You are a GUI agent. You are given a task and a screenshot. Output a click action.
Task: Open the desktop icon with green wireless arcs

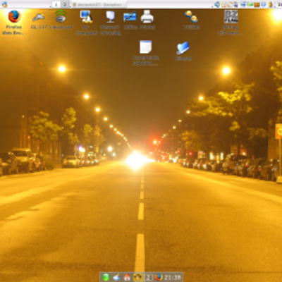(x=61, y=16)
